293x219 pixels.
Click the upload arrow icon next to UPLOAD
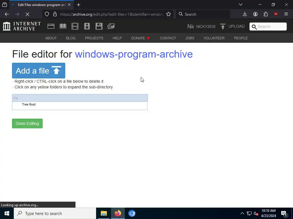(223, 27)
